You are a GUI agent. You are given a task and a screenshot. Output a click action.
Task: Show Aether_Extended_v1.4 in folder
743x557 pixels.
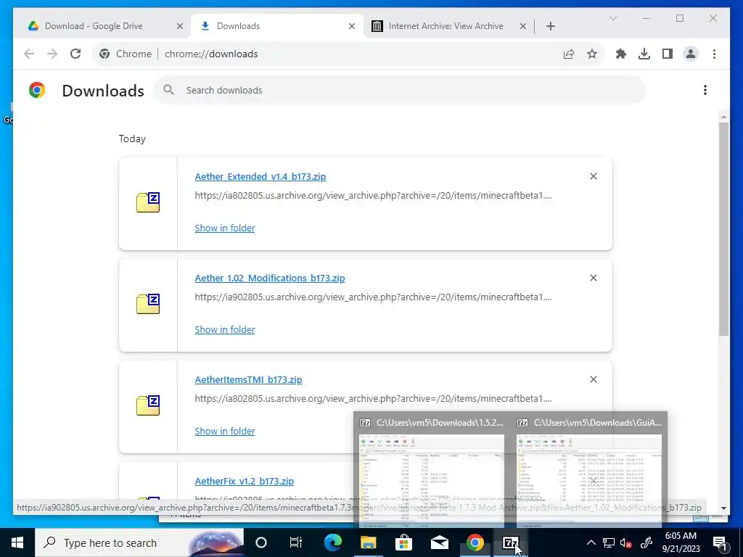pyautogui.click(x=225, y=228)
